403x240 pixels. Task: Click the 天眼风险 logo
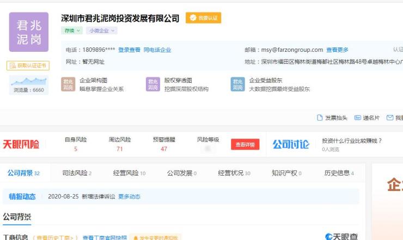21,144
